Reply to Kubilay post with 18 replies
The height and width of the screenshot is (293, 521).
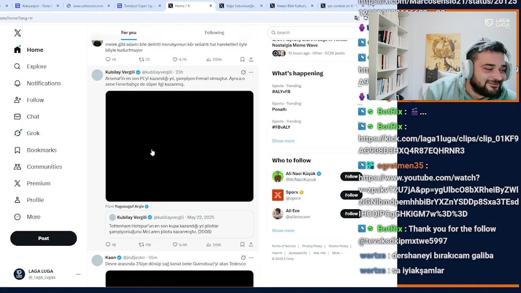111,245
